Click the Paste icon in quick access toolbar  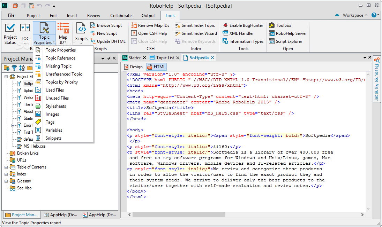[31, 6]
